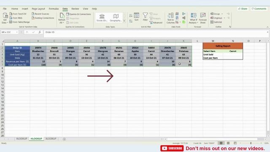Open the Group dropdown arrow
Viewport: 270px width, 152px height.
click(x=222, y=14)
